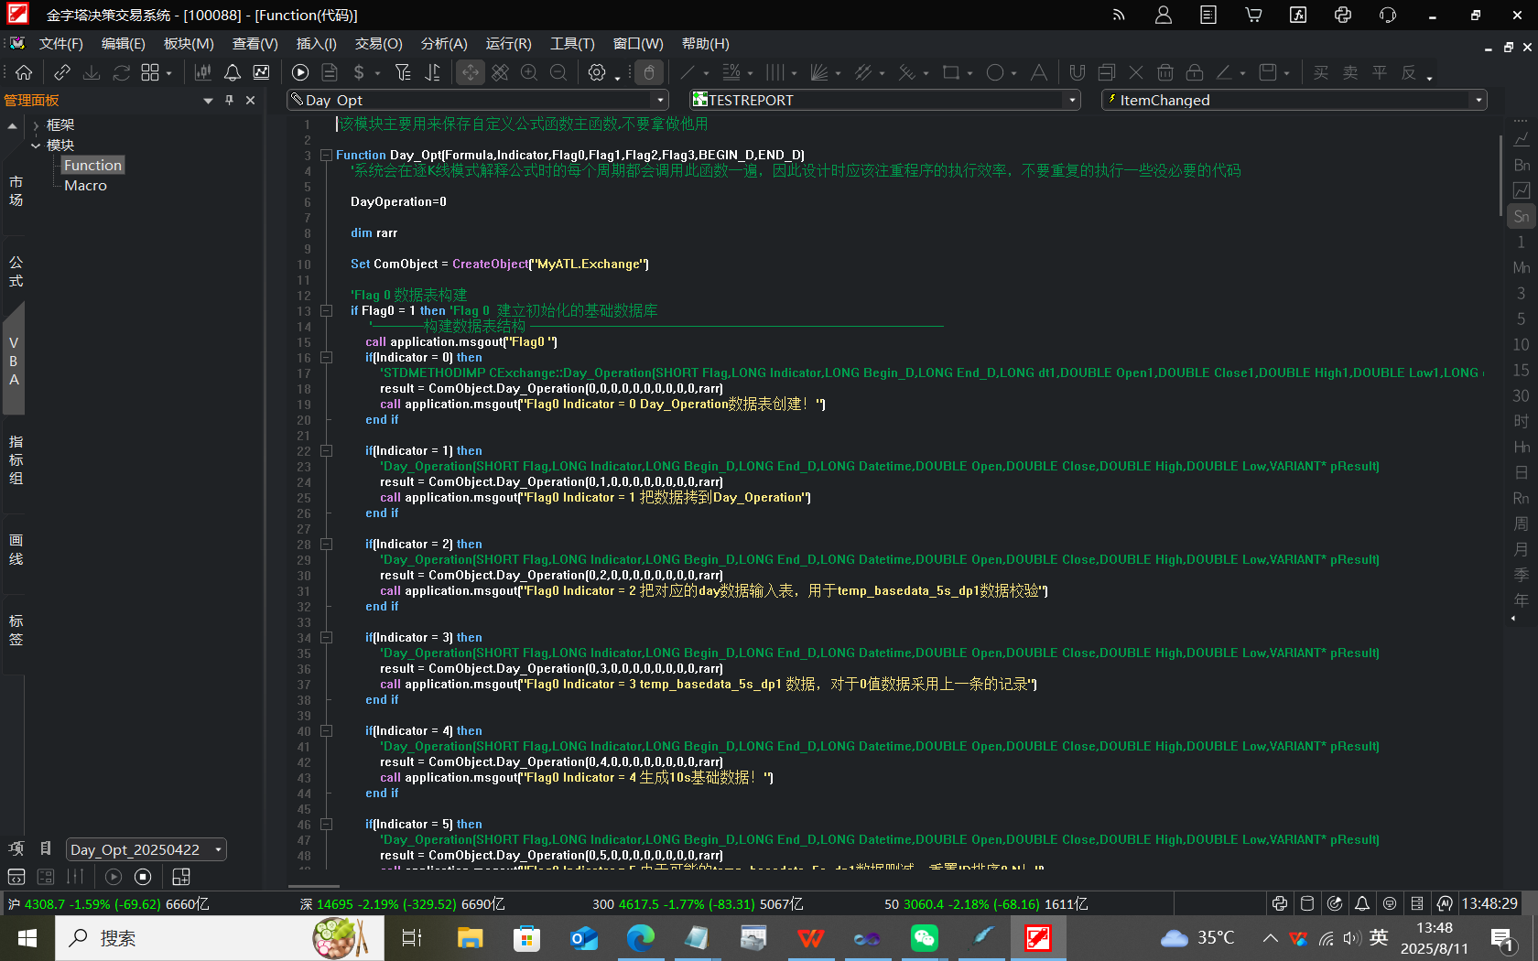Click the user account icon in title bar
Screen dimensions: 1538x961
point(1164,15)
